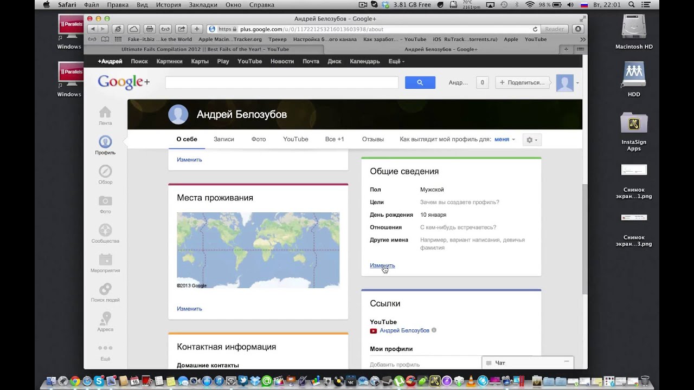Open the История menu in menu bar
This screenshot has height=390, width=694.
point(169,4)
